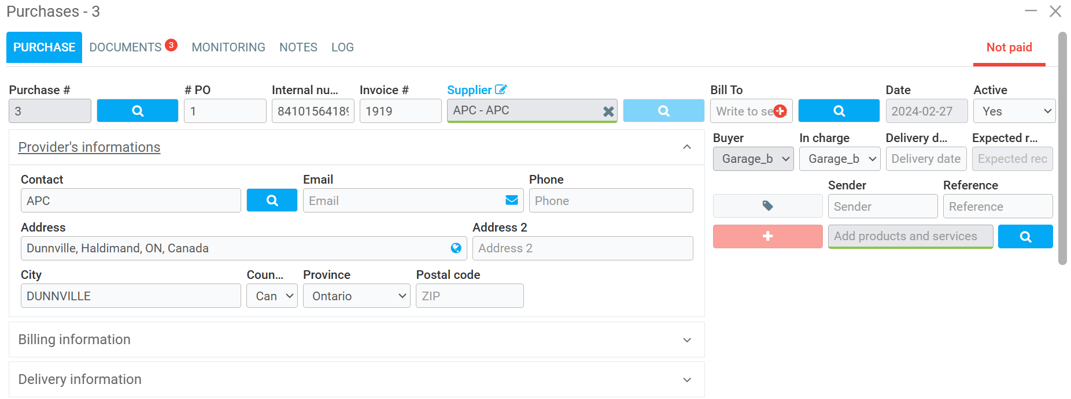
Task: Open the Buyer dropdown
Action: pos(753,159)
